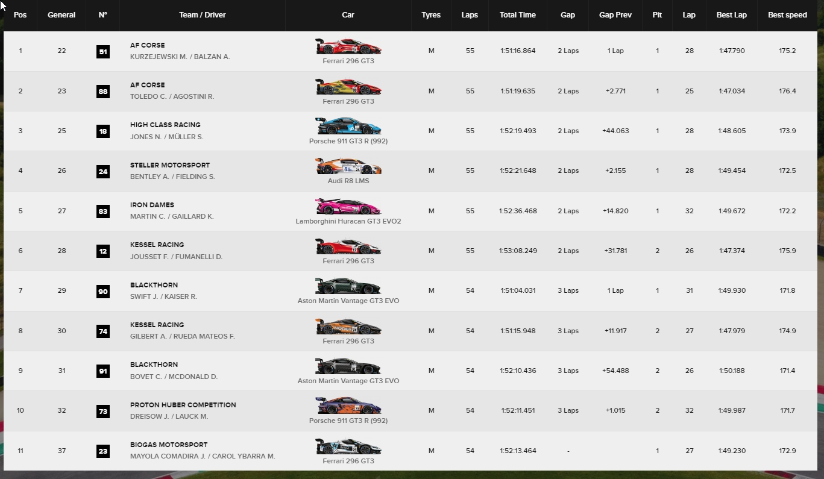Click drivers DREISOW J. / LAUCK M.

coord(169,416)
